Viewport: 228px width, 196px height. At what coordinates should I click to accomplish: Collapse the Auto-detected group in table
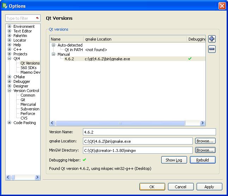[x=54, y=45]
